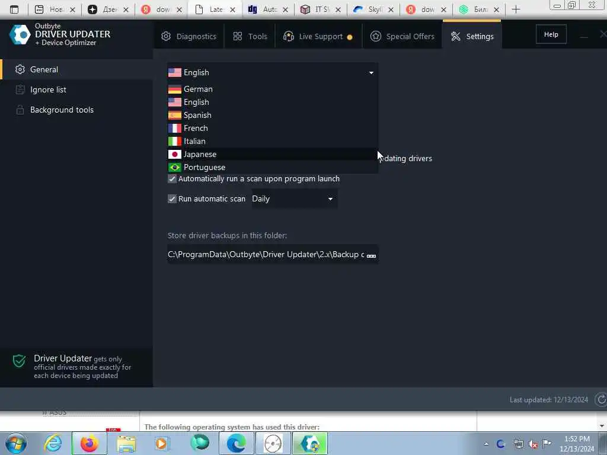This screenshot has width=607, height=455.
Task: Open the Windows Start menu
Action: coord(16,443)
